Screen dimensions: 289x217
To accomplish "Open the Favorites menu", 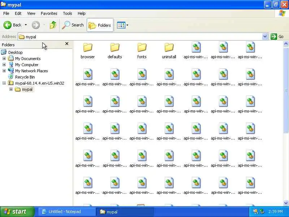I will [49, 13].
